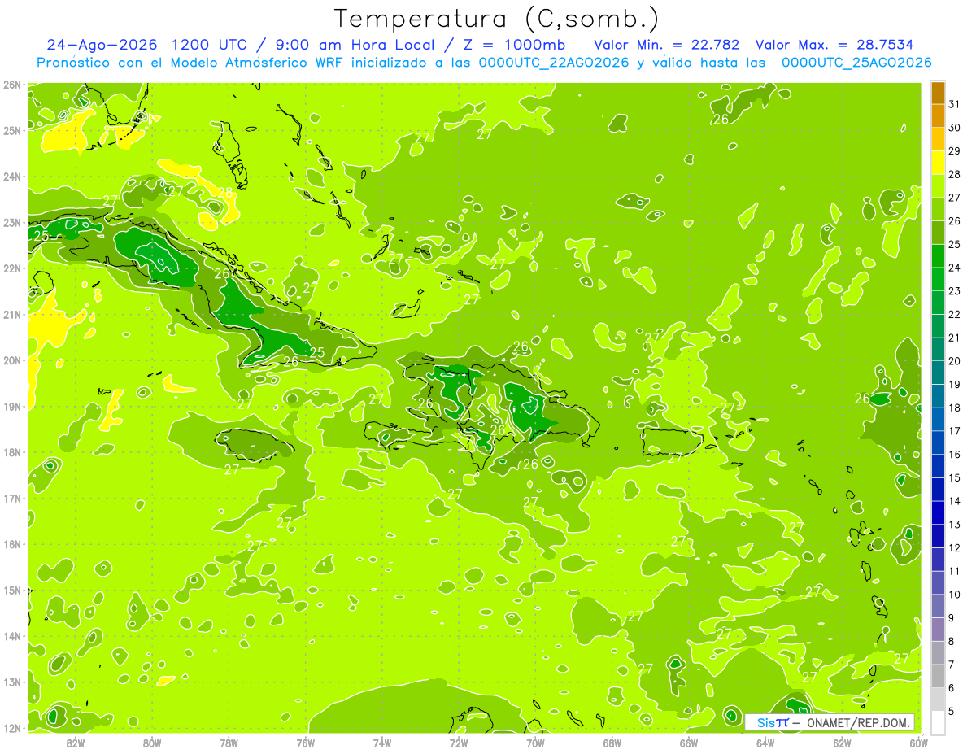The image size is (976, 754).
Task: Click the '16N' latitude axis label
Action: point(12,544)
